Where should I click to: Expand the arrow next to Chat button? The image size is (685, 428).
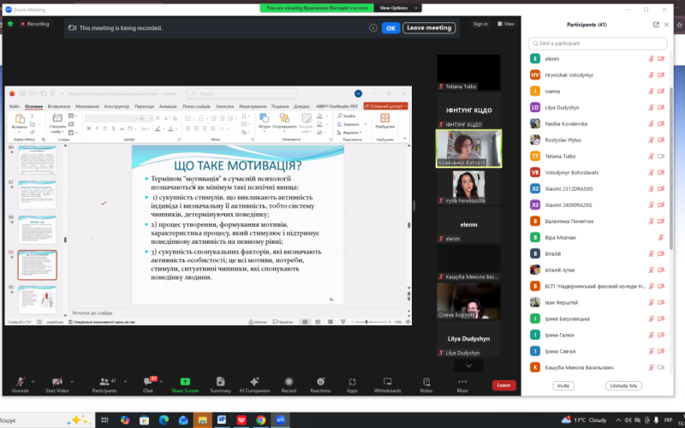click(x=161, y=382)
